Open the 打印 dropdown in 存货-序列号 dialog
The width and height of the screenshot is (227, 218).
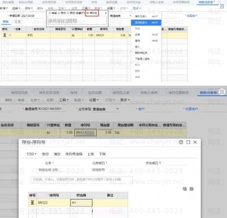coord(32,154)
